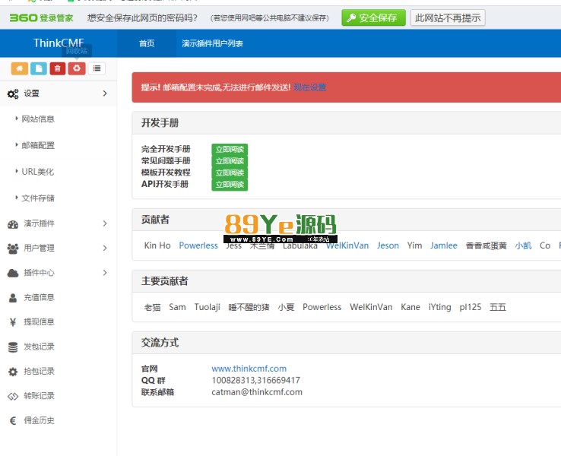Click the dashboard icon beside 演示插件
This screenshot has height=456, width=561.
pyautogui.click(x=13, y=224)
